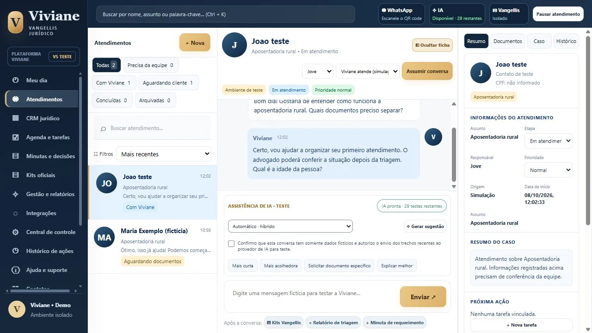This screenshot has width=592, height=333.
Task: Open the Jove assignee dropdown
Action: [x=318, y=72]
